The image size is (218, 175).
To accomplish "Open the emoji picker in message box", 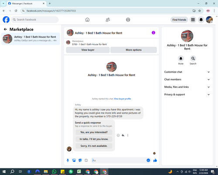I will 148,161.
